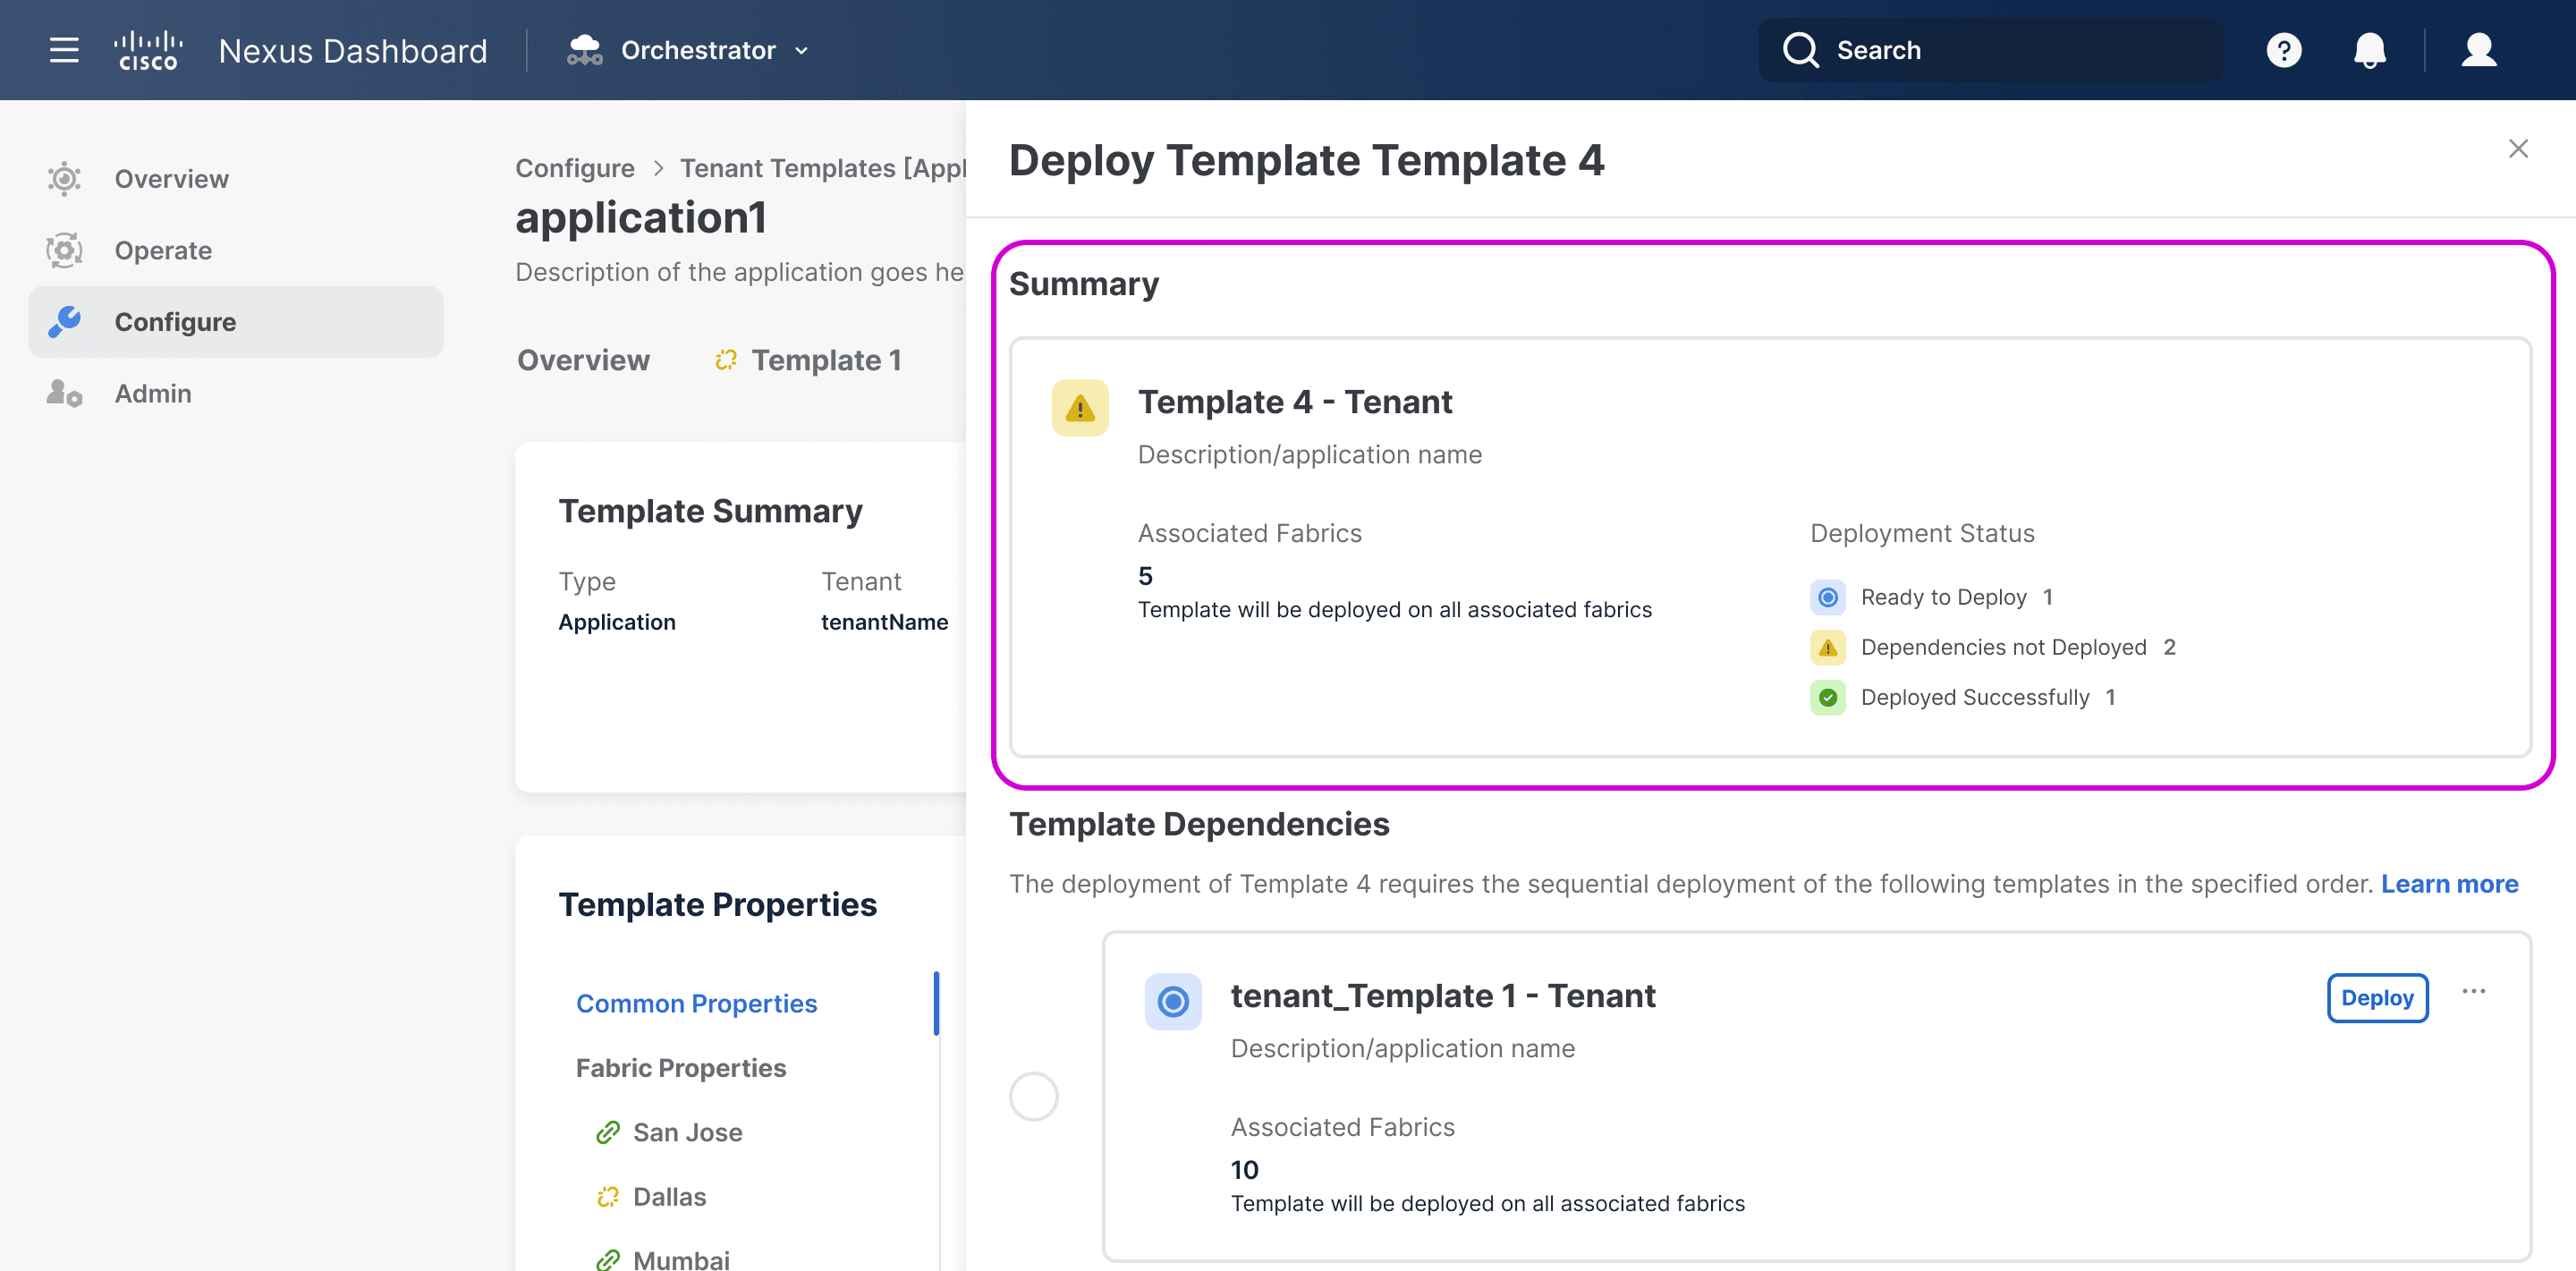Click the tenant_Template 1 status icon

[1173, 1001]
